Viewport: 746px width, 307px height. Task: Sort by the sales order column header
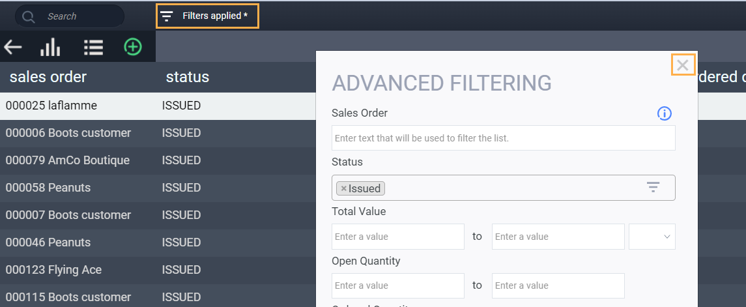[x=48, y=77]
